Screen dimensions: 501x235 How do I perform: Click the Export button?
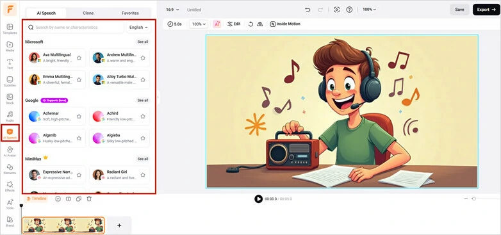point(486,10)
